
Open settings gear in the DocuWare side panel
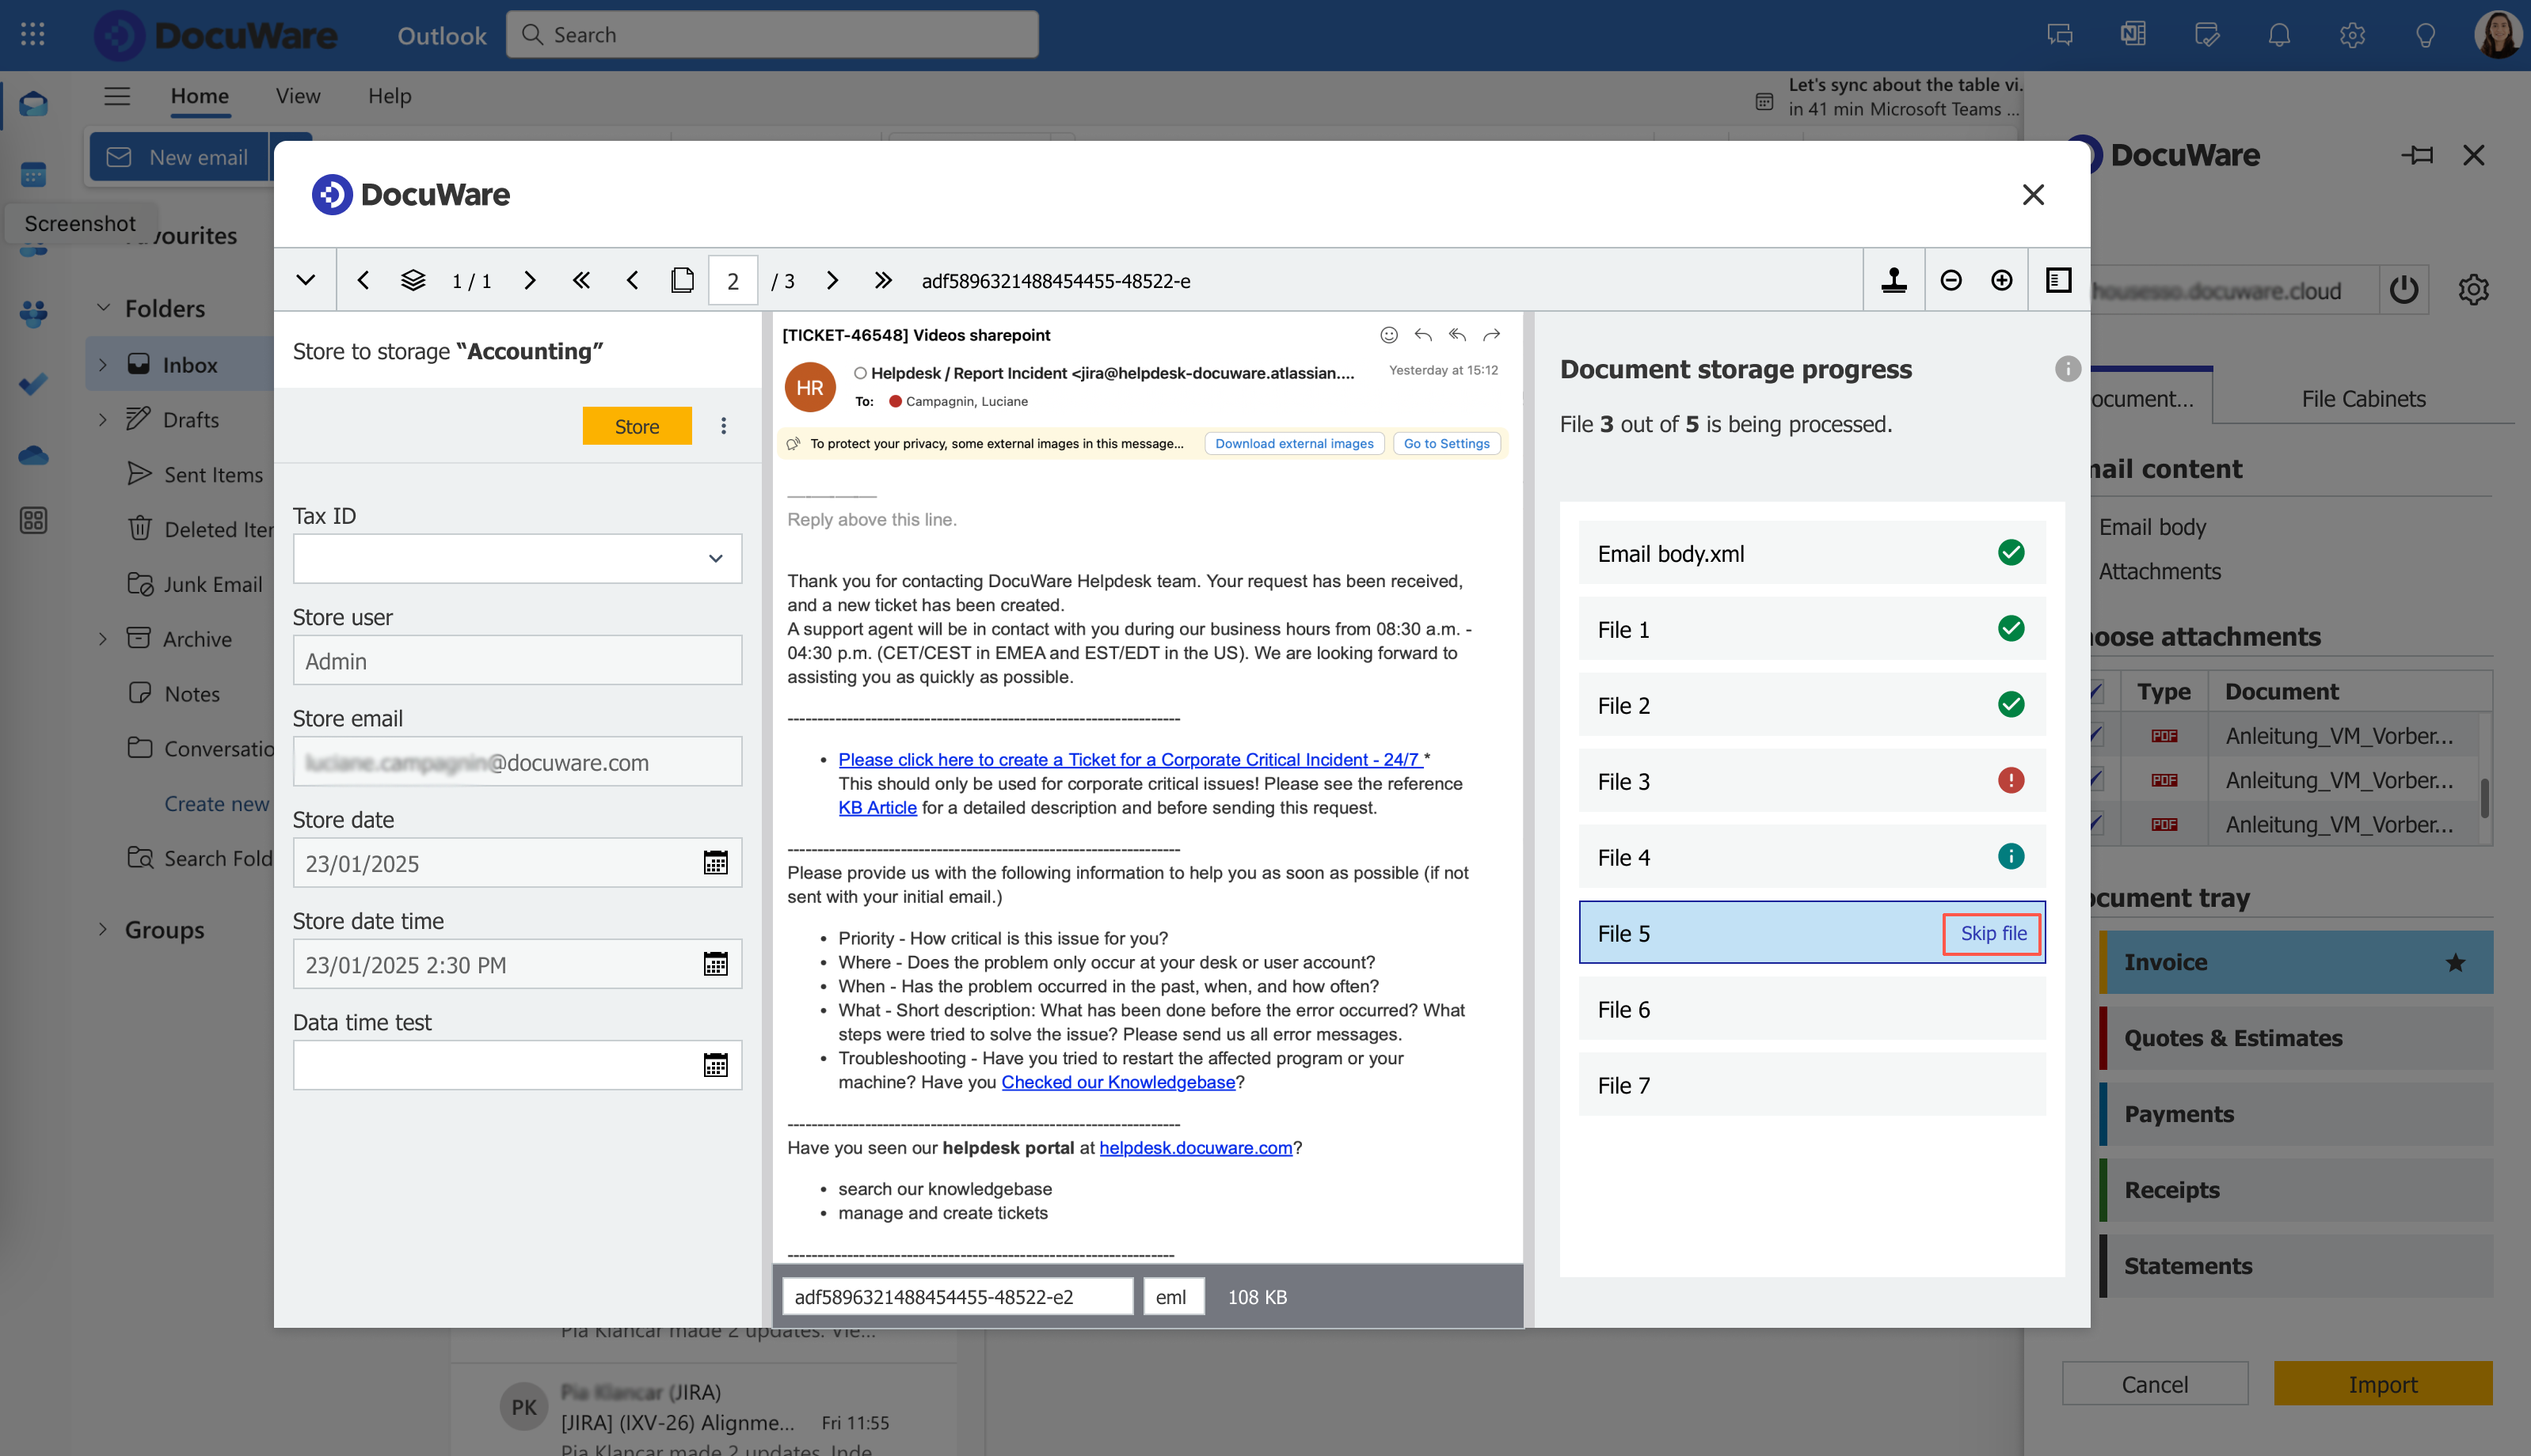click(2473, 289)
